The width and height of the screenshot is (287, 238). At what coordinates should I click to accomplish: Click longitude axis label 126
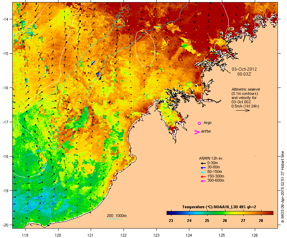coord(254,235)
